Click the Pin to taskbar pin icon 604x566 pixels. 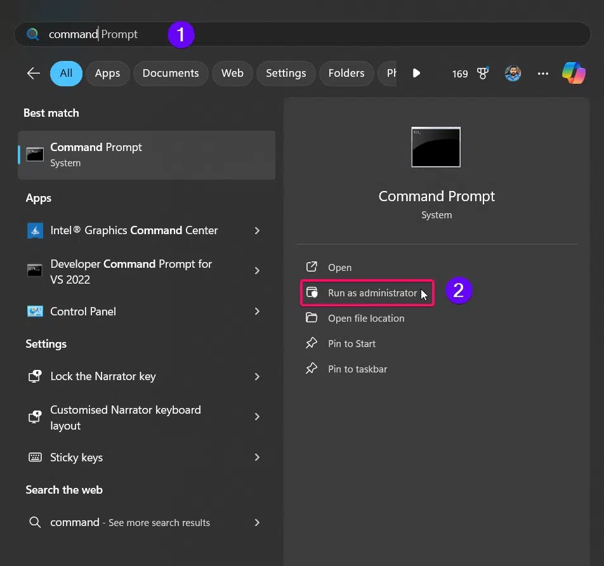tap(312, 368)
